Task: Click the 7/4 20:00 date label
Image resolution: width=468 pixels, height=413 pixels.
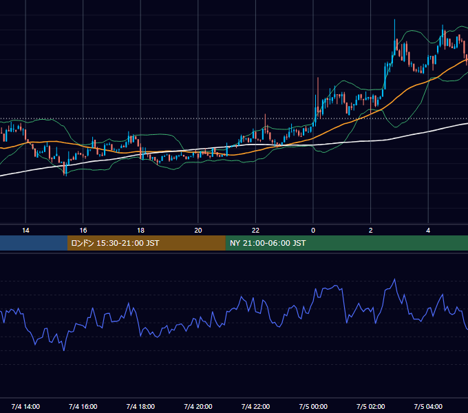Action: pos(198,406)
